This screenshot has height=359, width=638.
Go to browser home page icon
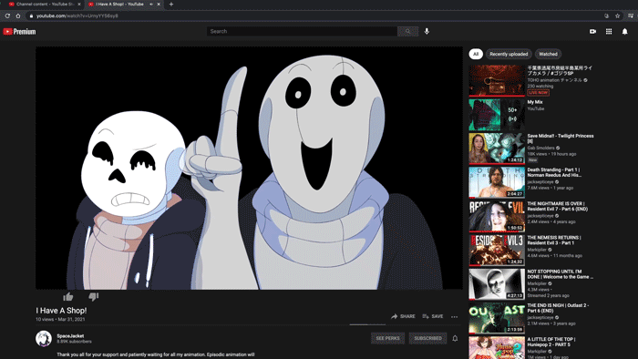pos(18,15)
